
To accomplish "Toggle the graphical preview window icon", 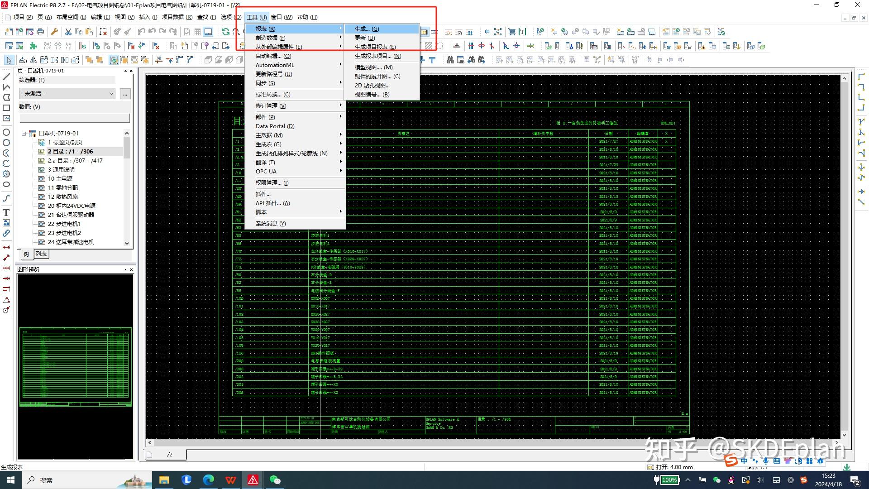I will coord(208,32).
